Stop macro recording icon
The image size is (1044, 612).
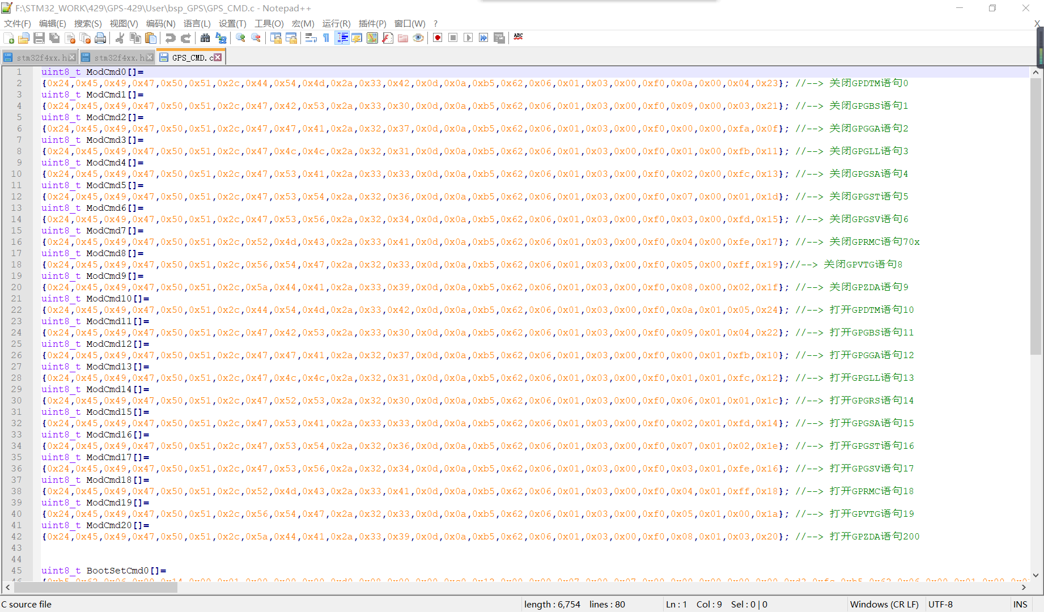point(453,38)
